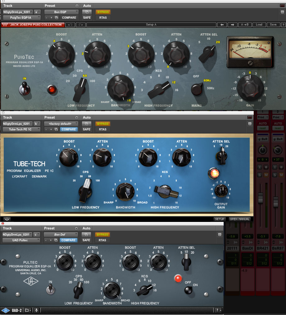The image size is (286, 315).
Task: Open PuigTec track selector NDgtyDrmLps_0201
Action: coord(18,12)
